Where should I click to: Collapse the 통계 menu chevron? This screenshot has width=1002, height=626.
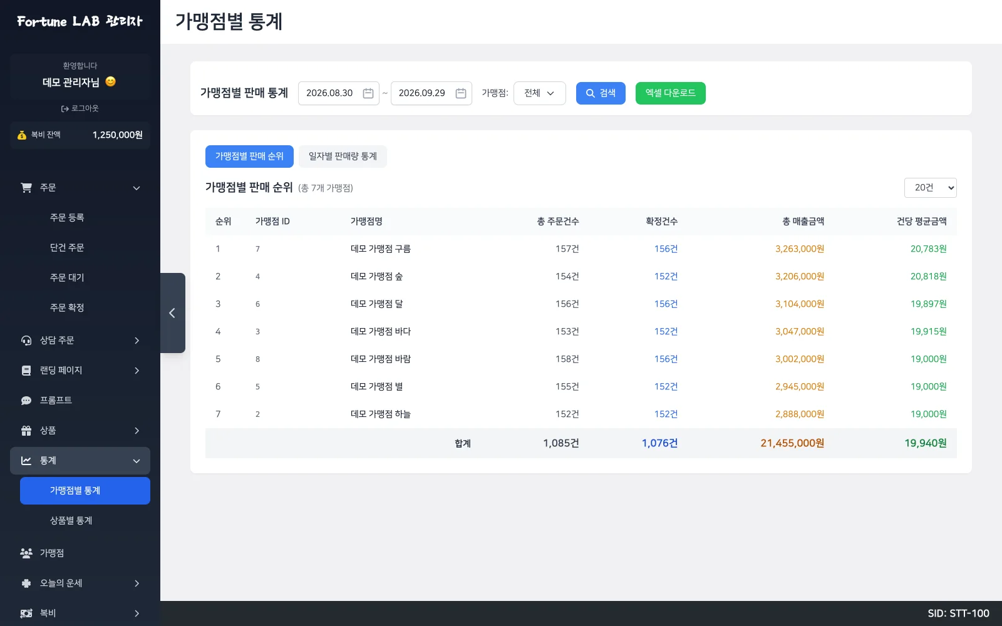[x=137, y=461]
